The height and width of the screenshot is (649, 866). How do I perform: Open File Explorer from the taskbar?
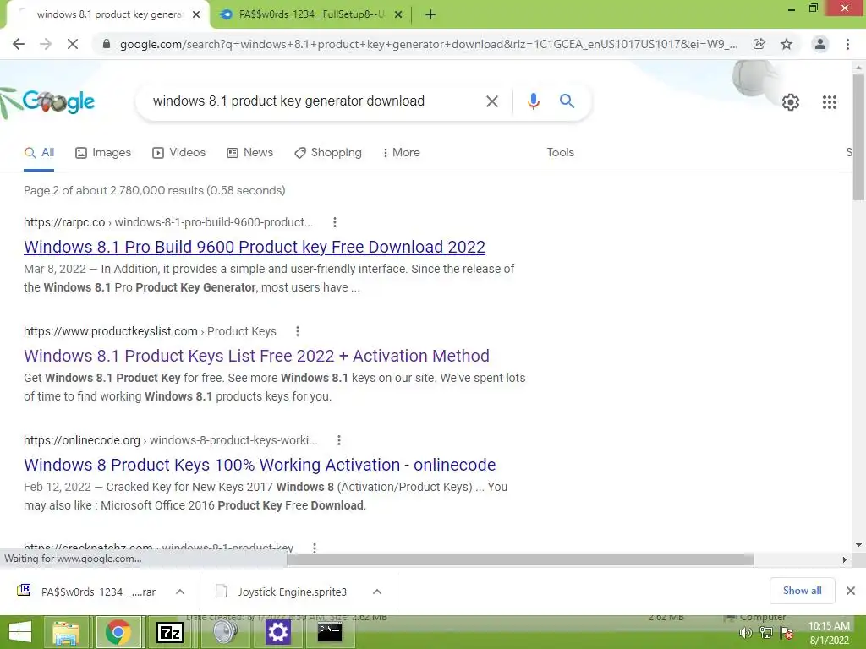click(x=65, y=632)
